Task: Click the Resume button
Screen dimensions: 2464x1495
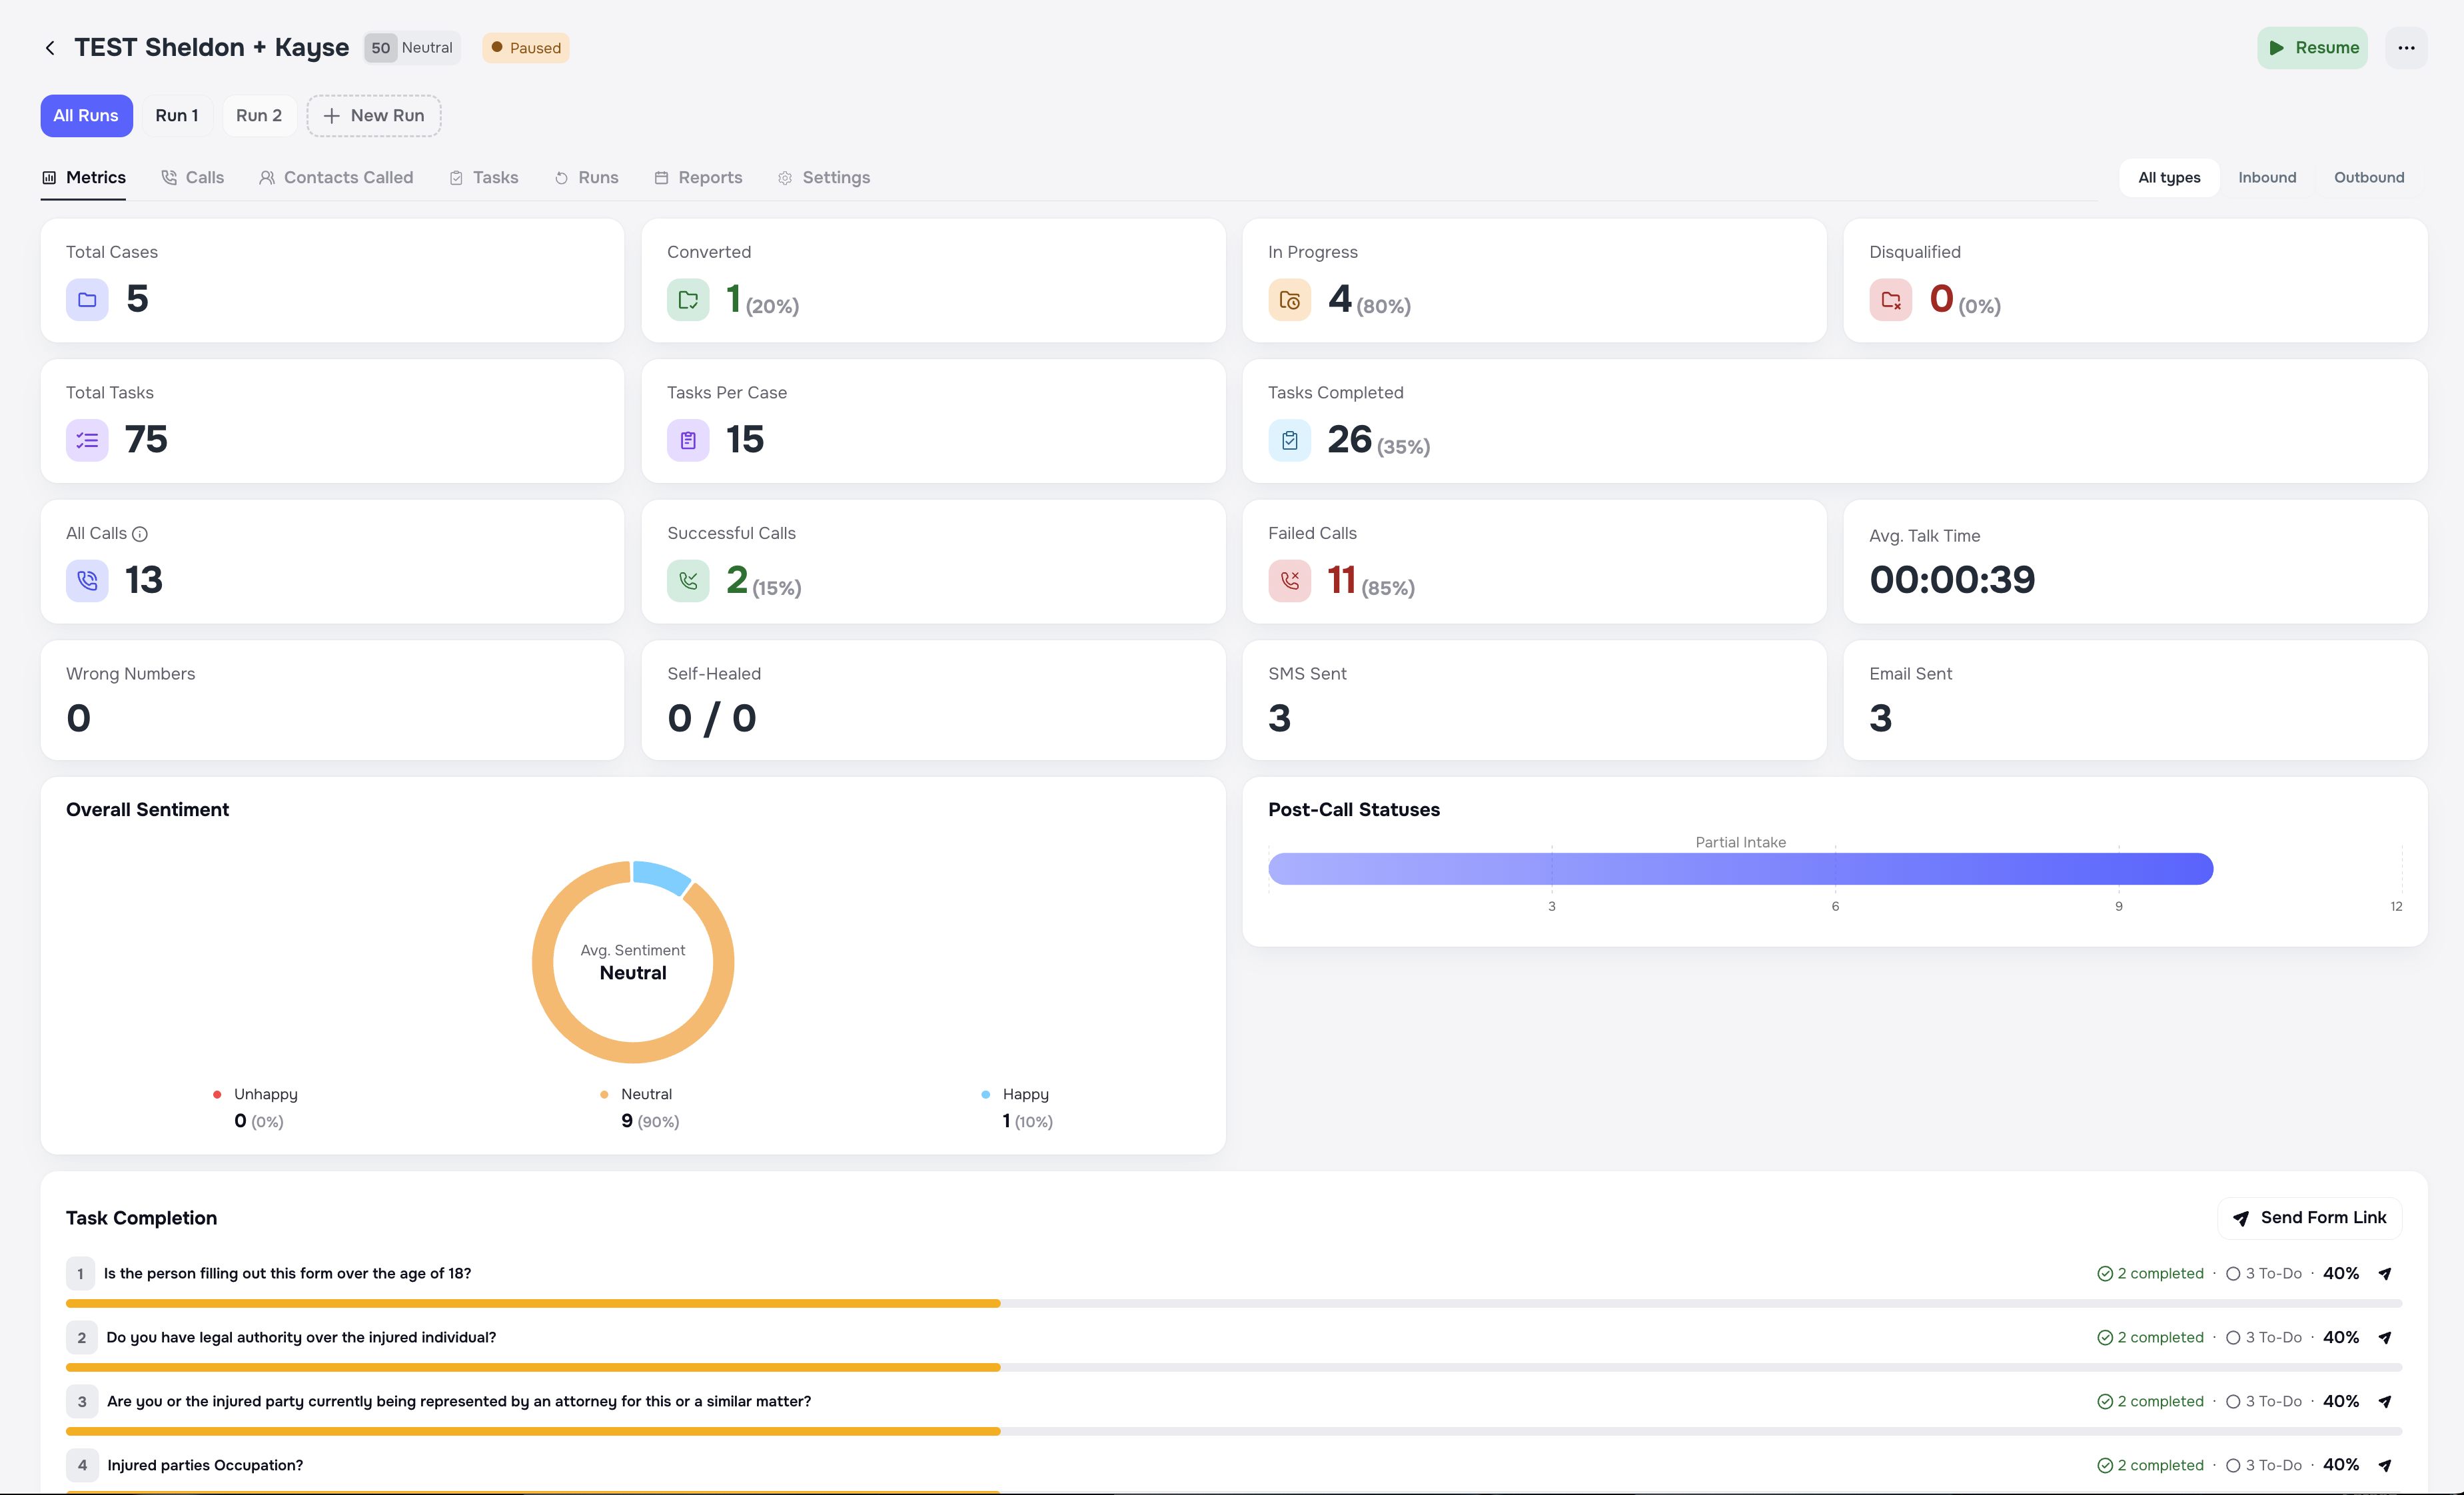Action: (x=2313, y=47)
